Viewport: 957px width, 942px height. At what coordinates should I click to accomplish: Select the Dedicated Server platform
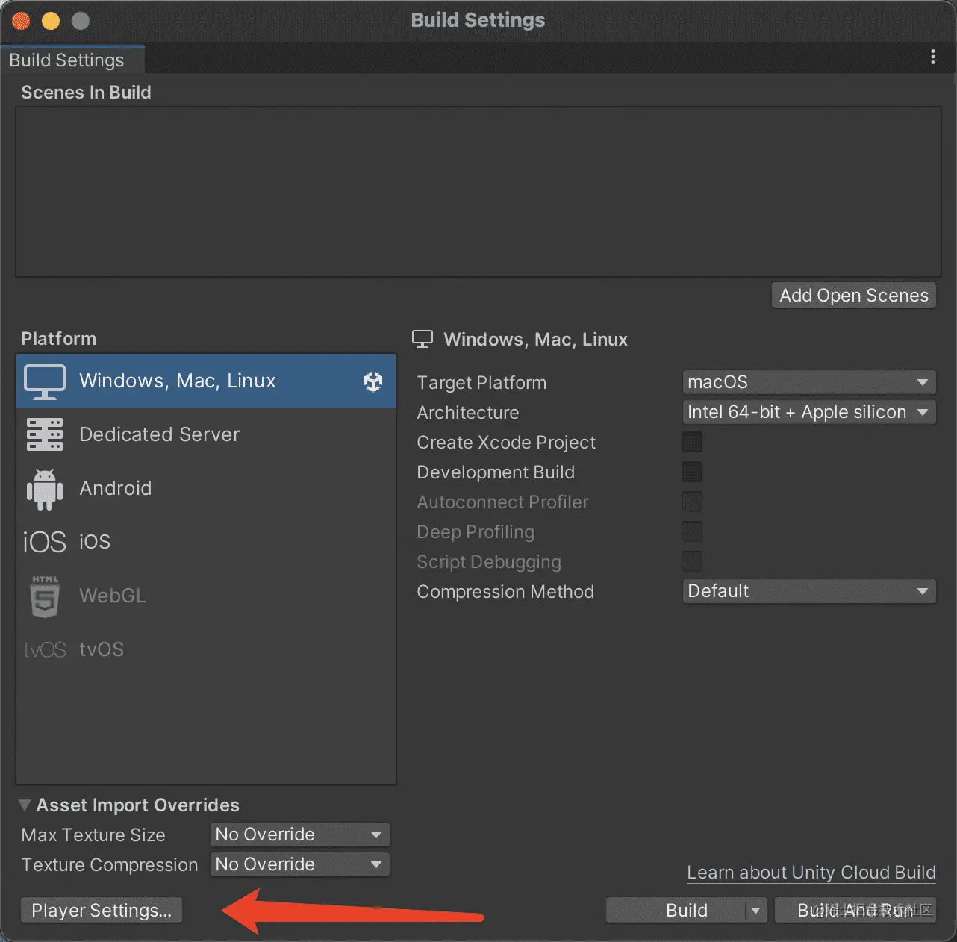[206, 434]
